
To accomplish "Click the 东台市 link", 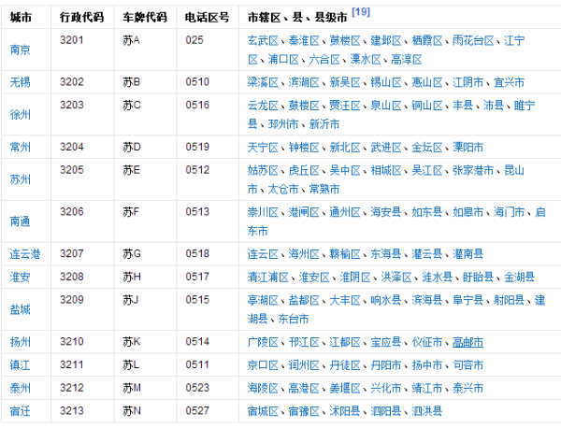I will [294, 319].
